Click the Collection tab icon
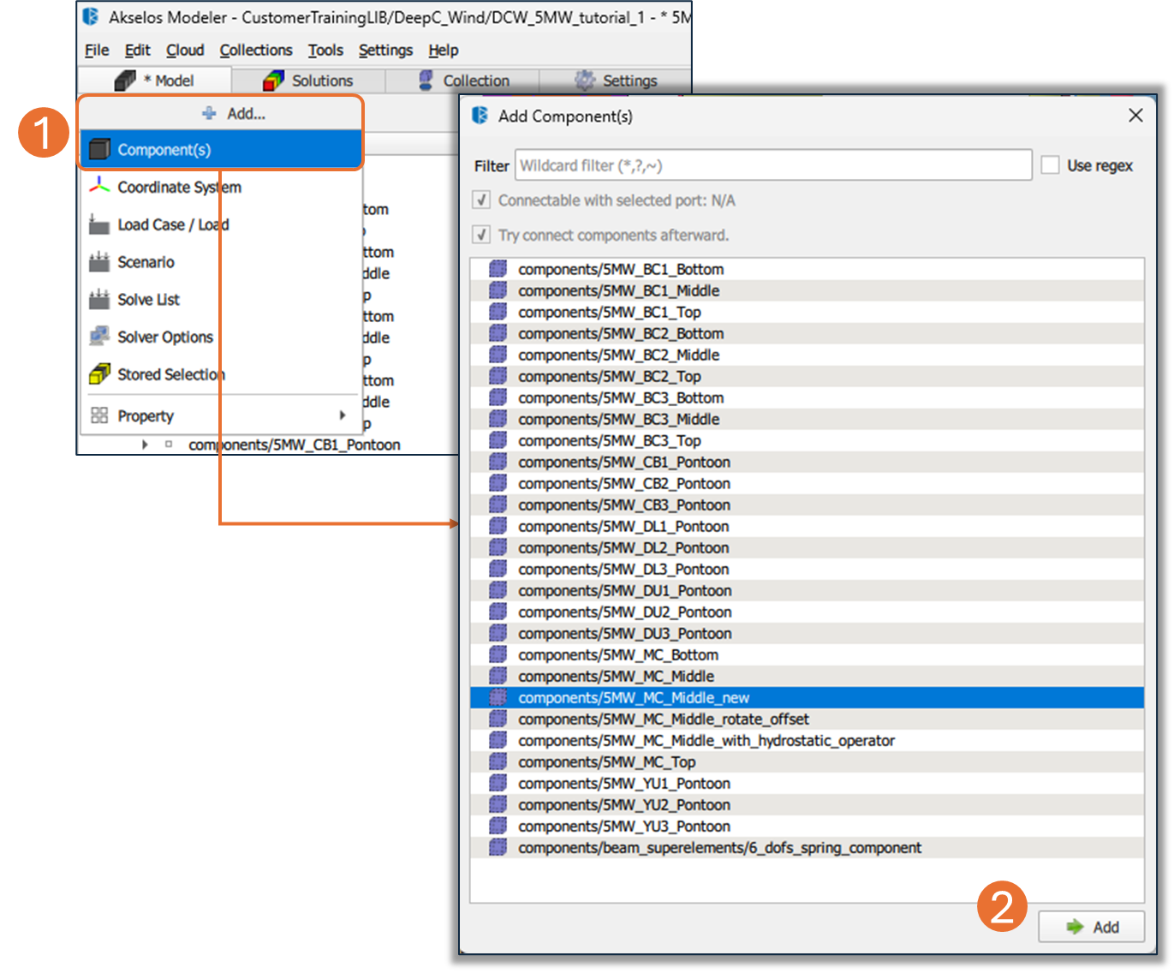 tap(426, 81)
